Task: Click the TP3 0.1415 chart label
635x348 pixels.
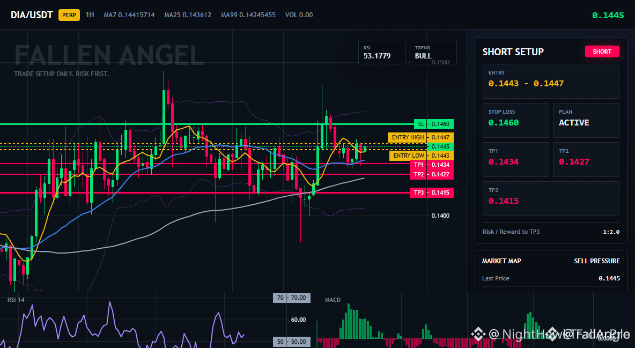Action: point(432,192)
